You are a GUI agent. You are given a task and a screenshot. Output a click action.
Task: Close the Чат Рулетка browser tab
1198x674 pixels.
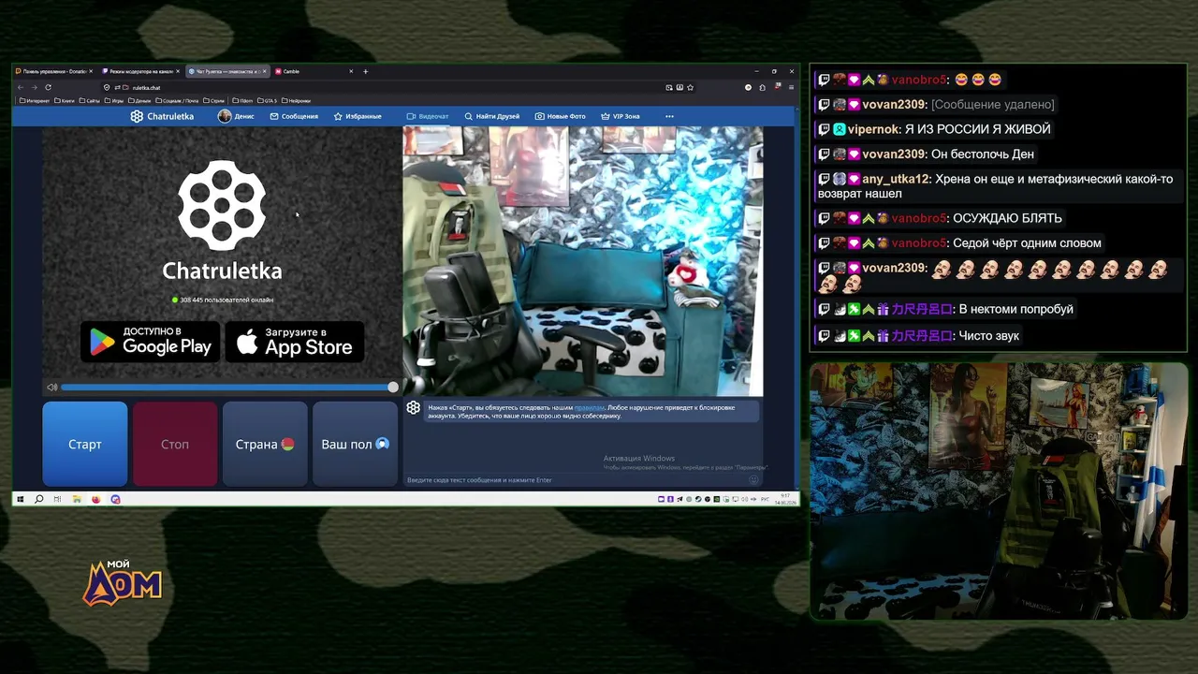pos(265,71)
